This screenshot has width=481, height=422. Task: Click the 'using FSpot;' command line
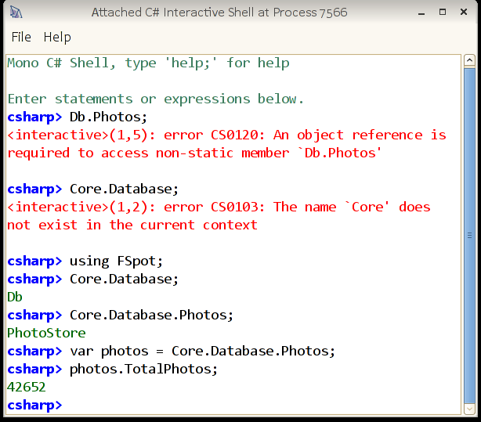[x=85, y=261]
